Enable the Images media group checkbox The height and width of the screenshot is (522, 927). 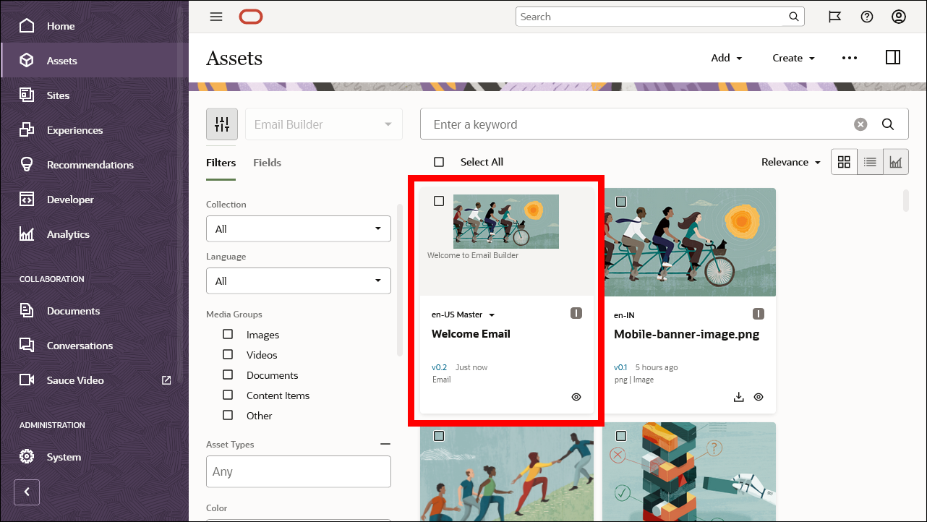click(x=228, y=334)
